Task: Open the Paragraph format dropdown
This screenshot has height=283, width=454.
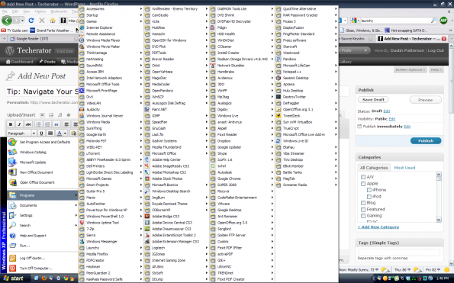Action: (x=21, y=133)
